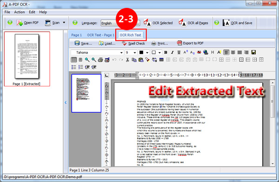Click the highlighter marker icon
This screenshot has height=182, width=279.
pyautogui.click(x=147, y=60)
